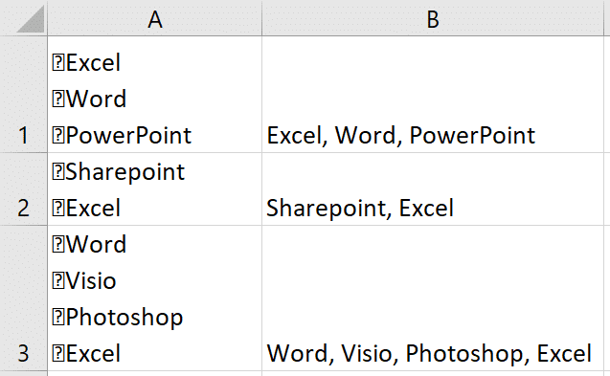Viewport: 610px width, 376px height.
Task: Click cell B2 with 'Sharepoint, Excel'
Action: tap(433, 189)
